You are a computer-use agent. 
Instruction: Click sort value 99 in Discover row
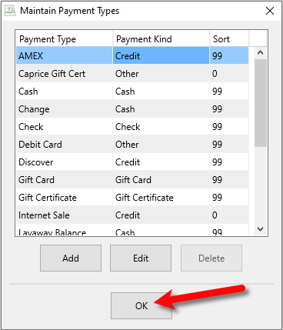click(229, 162)
